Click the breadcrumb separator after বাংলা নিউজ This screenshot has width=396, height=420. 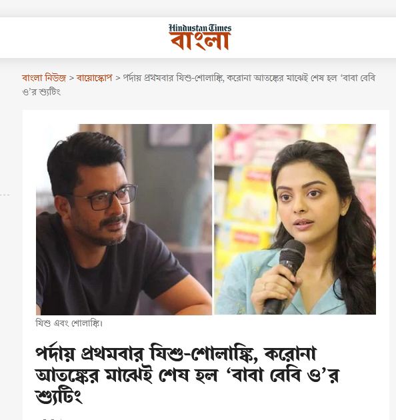(x=71, y=78)
